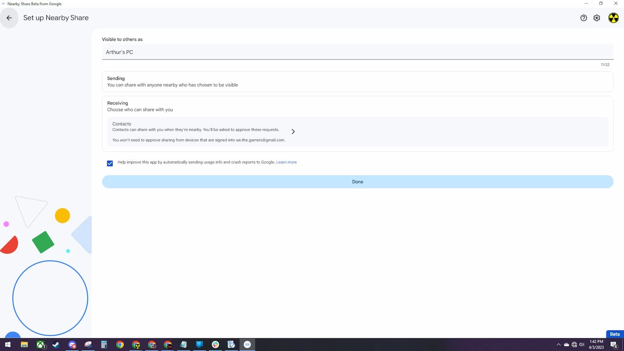Show hidden system tray icons
The image size is (624, 351).
click(558, 344)
